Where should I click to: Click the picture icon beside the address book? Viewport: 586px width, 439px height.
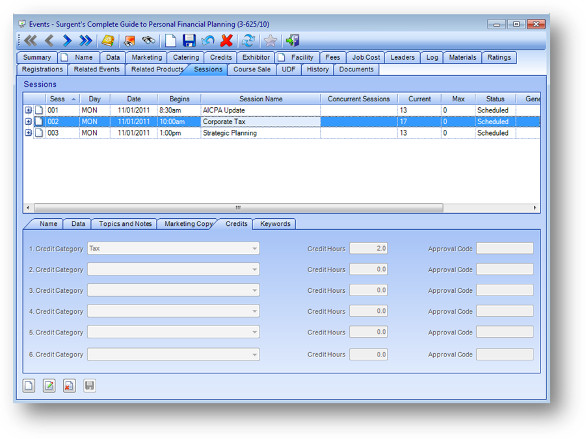(x=129, y=40)
